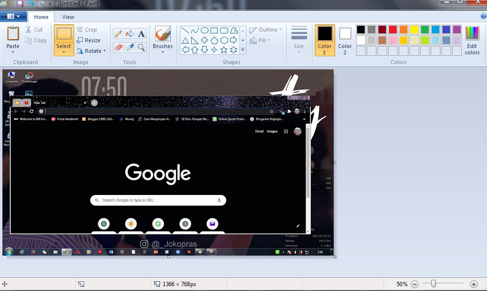Open the shape Outline dropdown

(265, 30)
